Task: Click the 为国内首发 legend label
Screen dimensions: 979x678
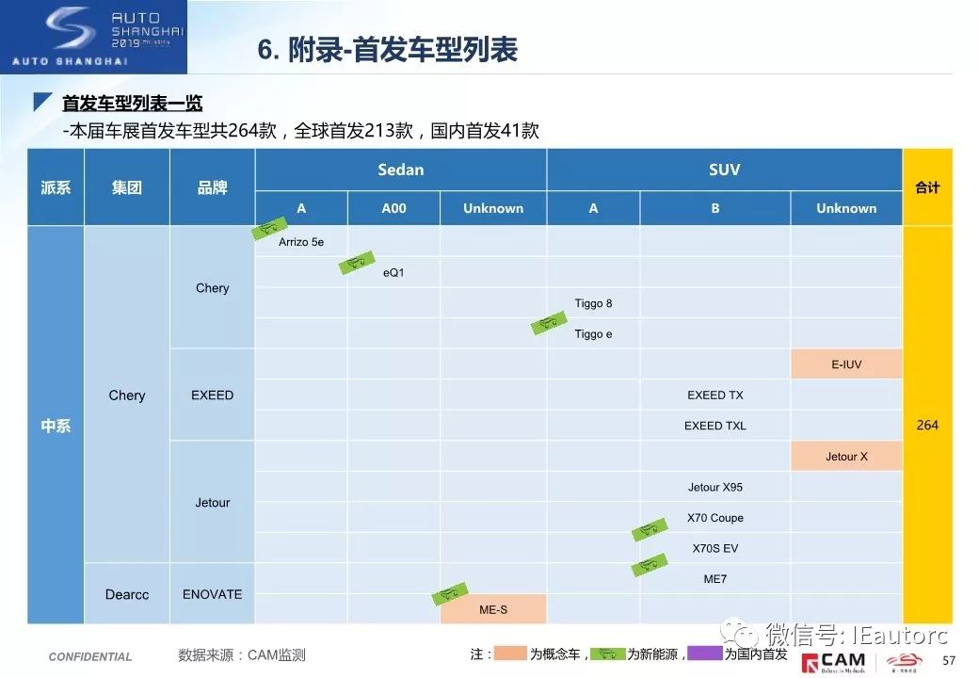Action: coord(756,654)
